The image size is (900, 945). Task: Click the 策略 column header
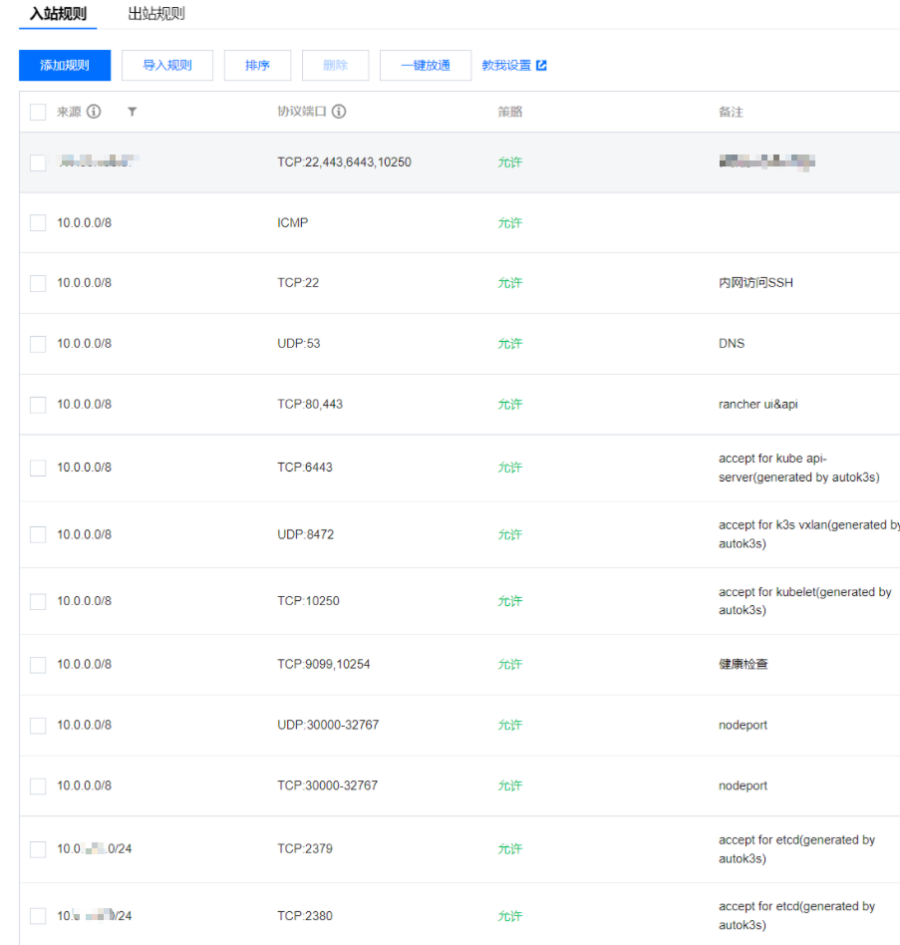click(510, 112)
